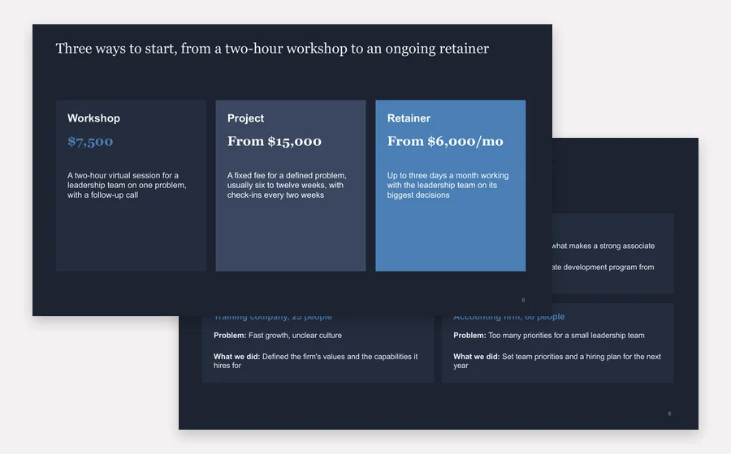Select the two-hour virtual session description
The image size is (731, 454).
tap(127, 185)
